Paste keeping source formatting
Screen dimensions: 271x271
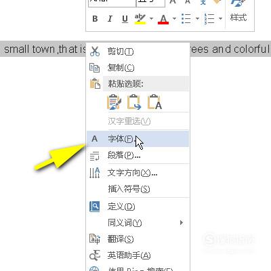coord(114,102)
